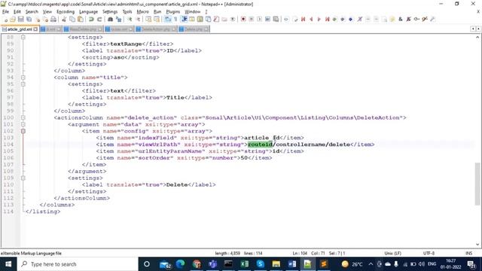Viewport: 482px width, 271px height.
Task: Open the Function List panel icon
Action: pos(216,20)
